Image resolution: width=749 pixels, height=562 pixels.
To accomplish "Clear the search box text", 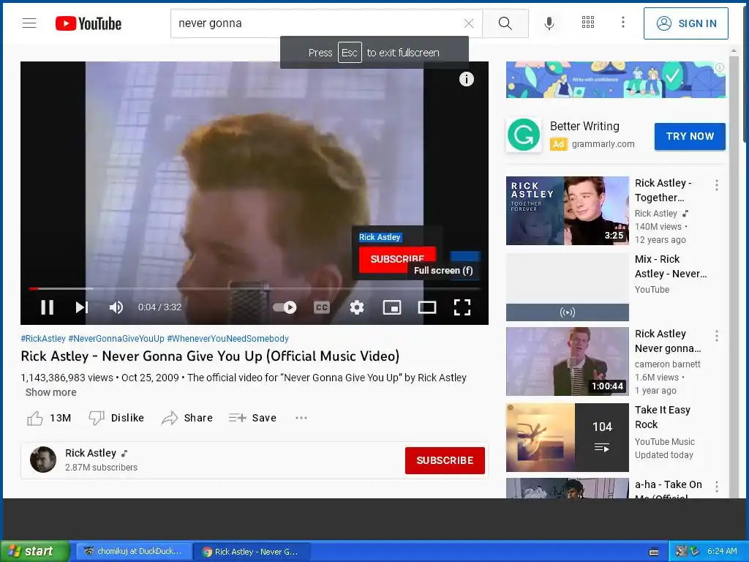I will [469, 23].
